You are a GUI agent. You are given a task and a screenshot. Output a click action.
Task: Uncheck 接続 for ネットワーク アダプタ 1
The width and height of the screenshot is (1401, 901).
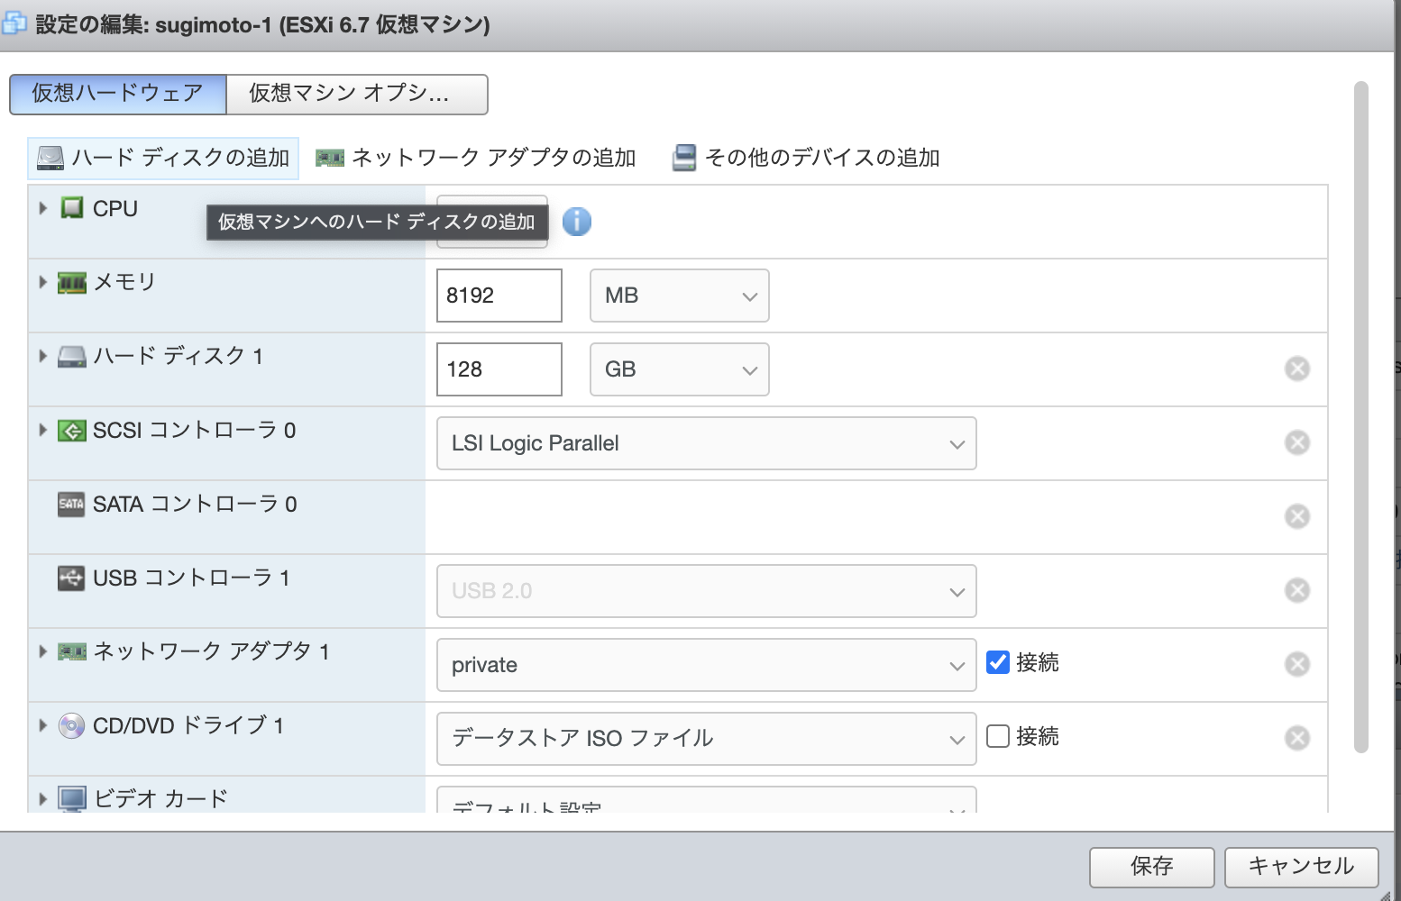click(998, 662)
